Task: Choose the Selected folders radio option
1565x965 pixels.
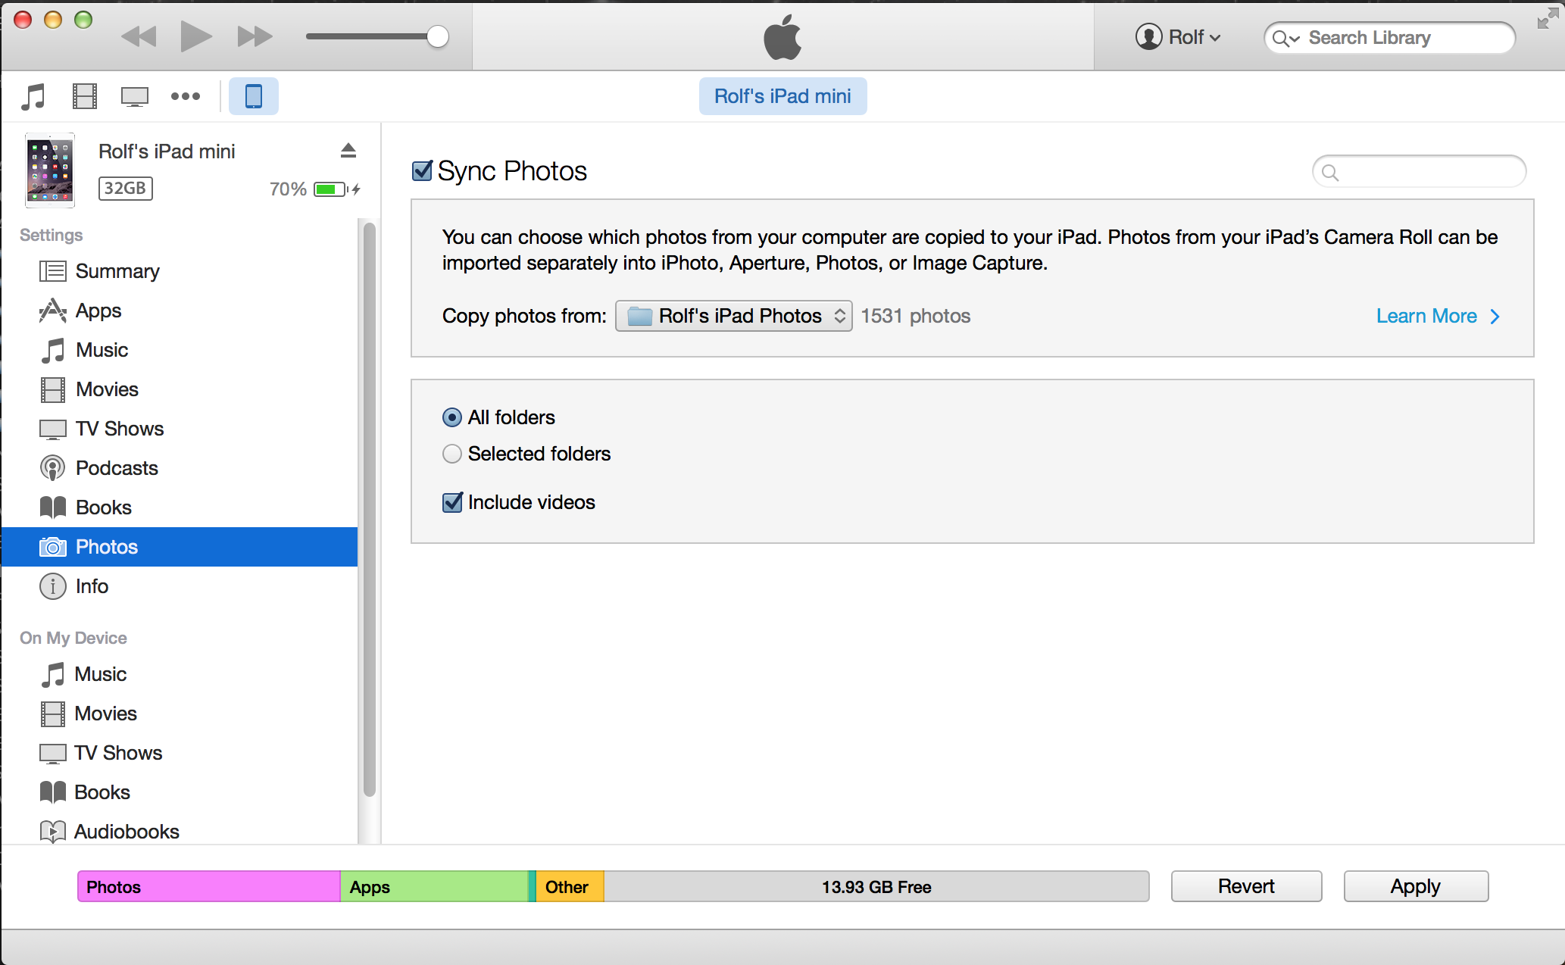Action: coord(452,454)
